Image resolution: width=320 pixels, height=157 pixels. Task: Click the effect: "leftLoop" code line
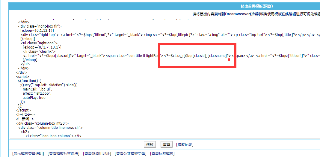[x=37, y=93]
